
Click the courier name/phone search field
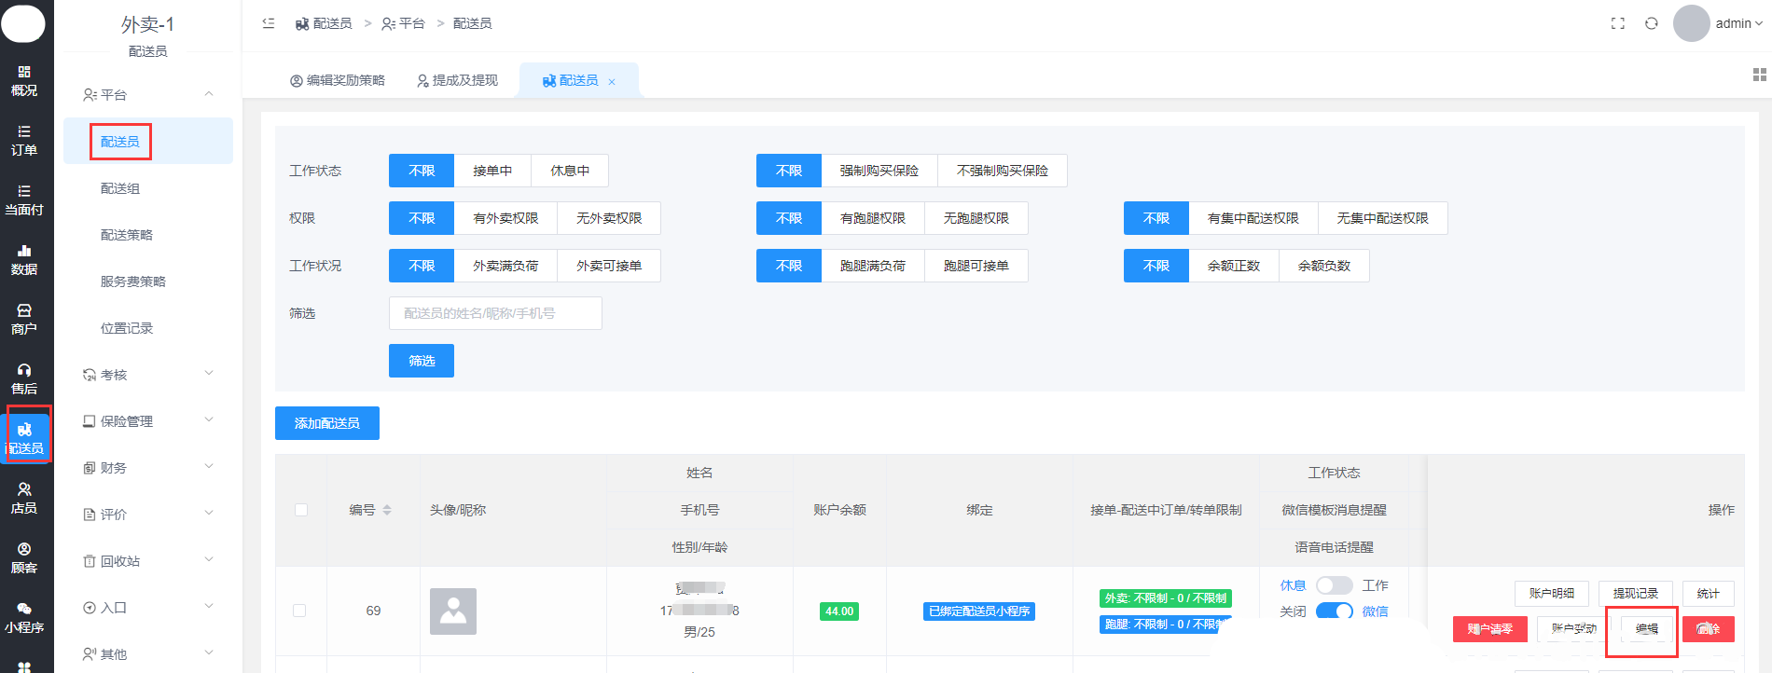click(x=495, y=313)
